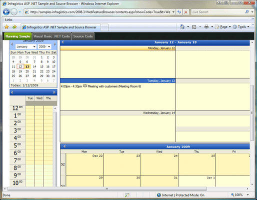Switch to Visual Basic .NET Code tab
The image size is (257, 200).
(x=51, y=36)
